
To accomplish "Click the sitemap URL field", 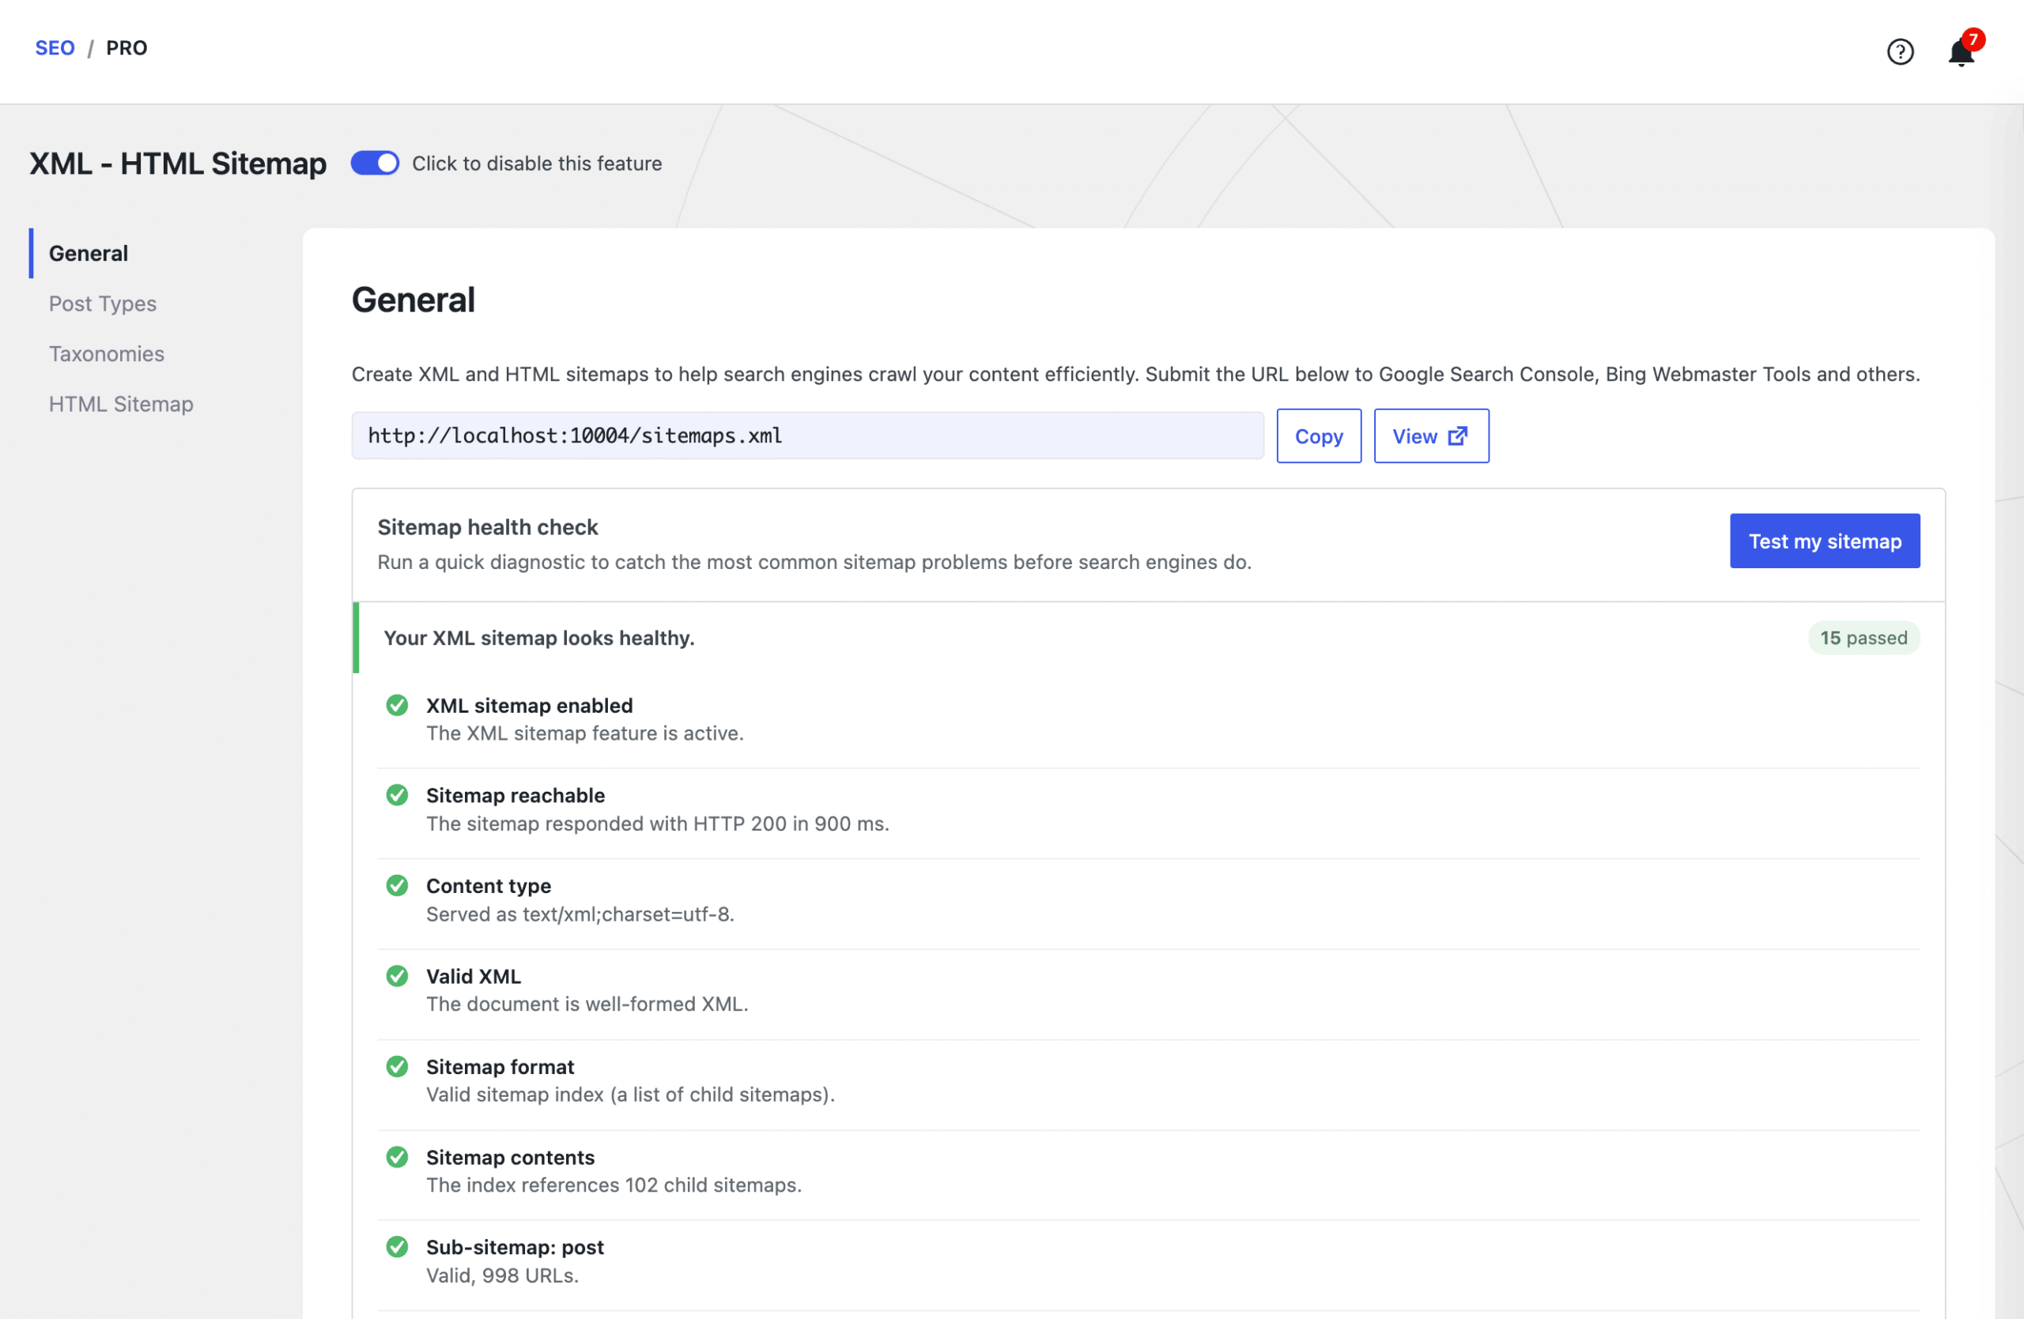I will (808, 436).
